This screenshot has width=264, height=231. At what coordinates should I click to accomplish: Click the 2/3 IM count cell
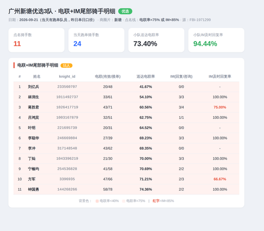(181, 179)
